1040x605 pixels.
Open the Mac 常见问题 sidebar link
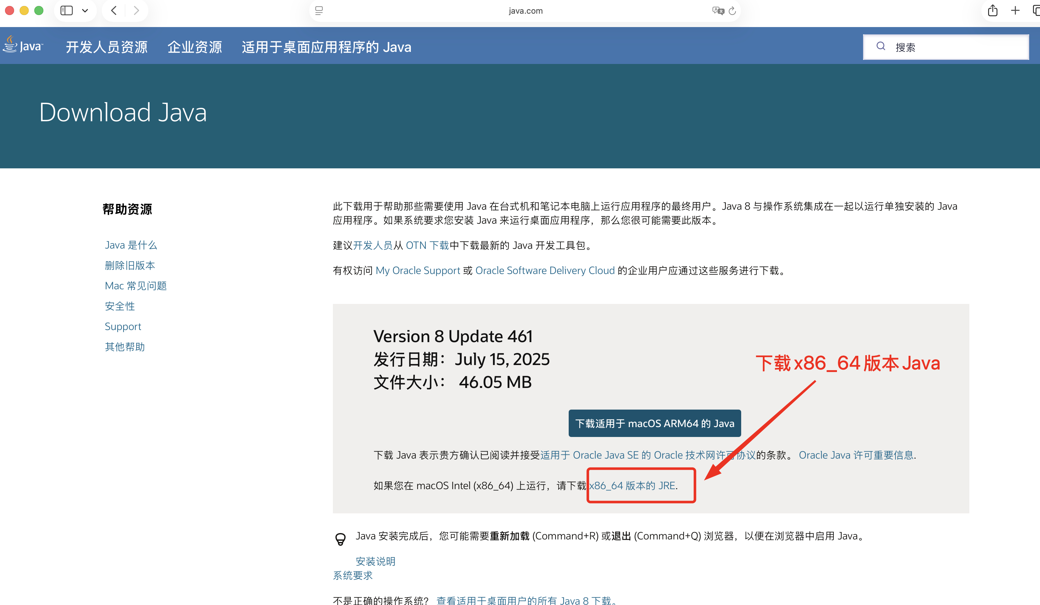tap(136, 285)
